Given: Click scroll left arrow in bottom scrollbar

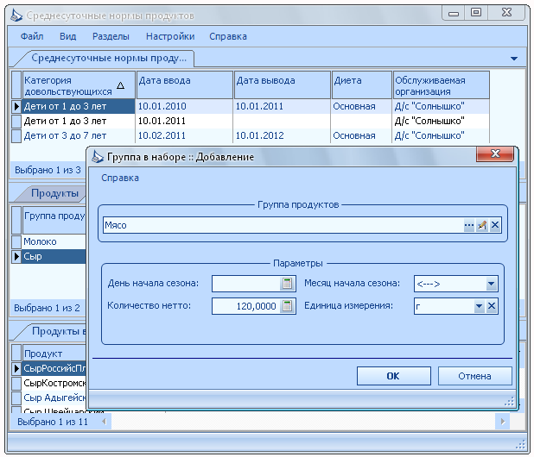Looking at the screenshot, I should [105, 422].
